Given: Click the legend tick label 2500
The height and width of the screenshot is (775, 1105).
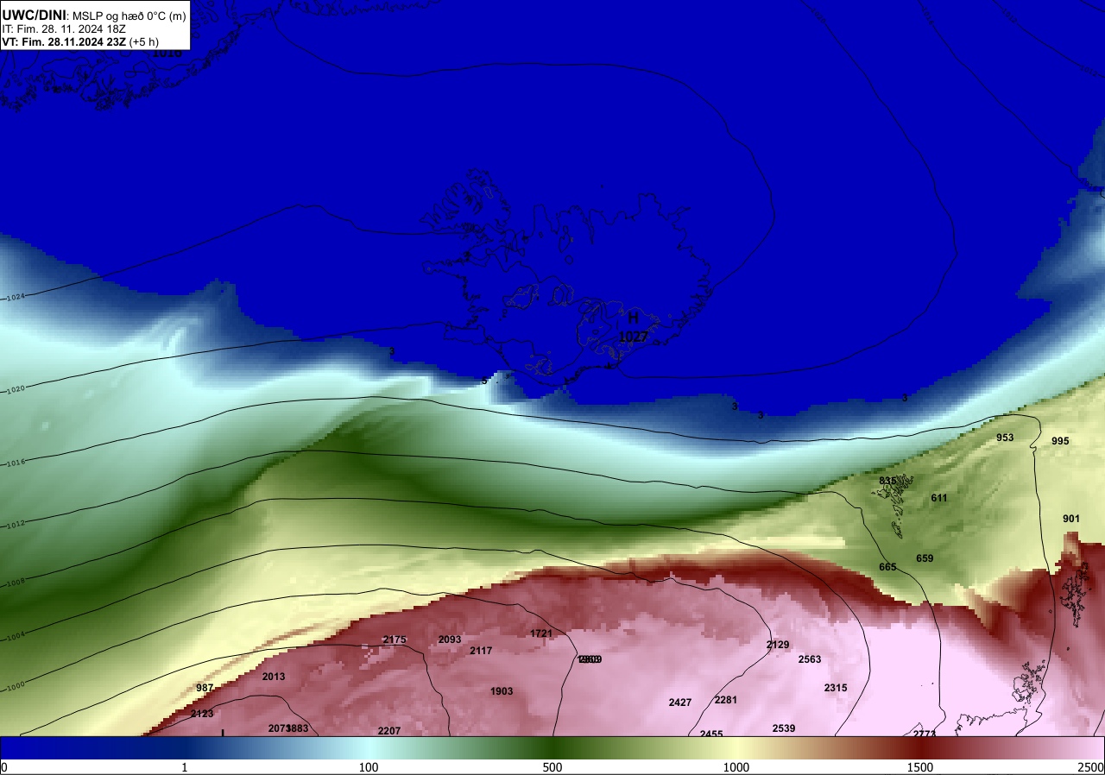Looking at the screenshot, I should [1091, 767].
